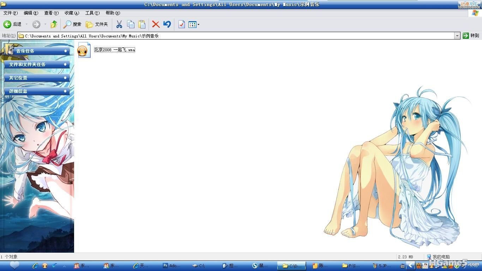Paste with the clipboard toolbar icon

coord(142,24)
